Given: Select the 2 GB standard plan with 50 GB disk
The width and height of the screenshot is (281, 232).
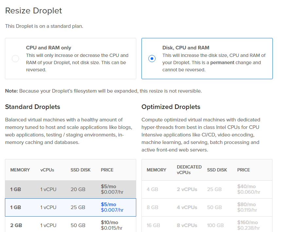Looking at the screenshot, I should [x=71, y=224].
